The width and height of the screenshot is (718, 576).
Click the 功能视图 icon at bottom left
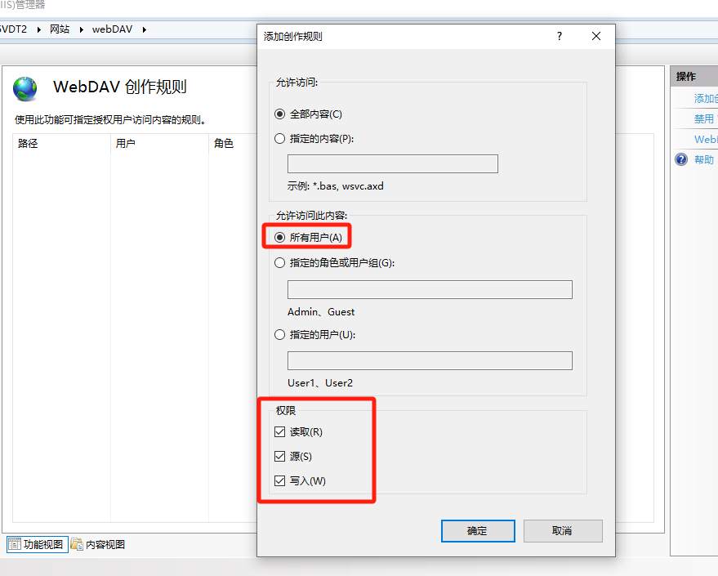coord(14,544)
